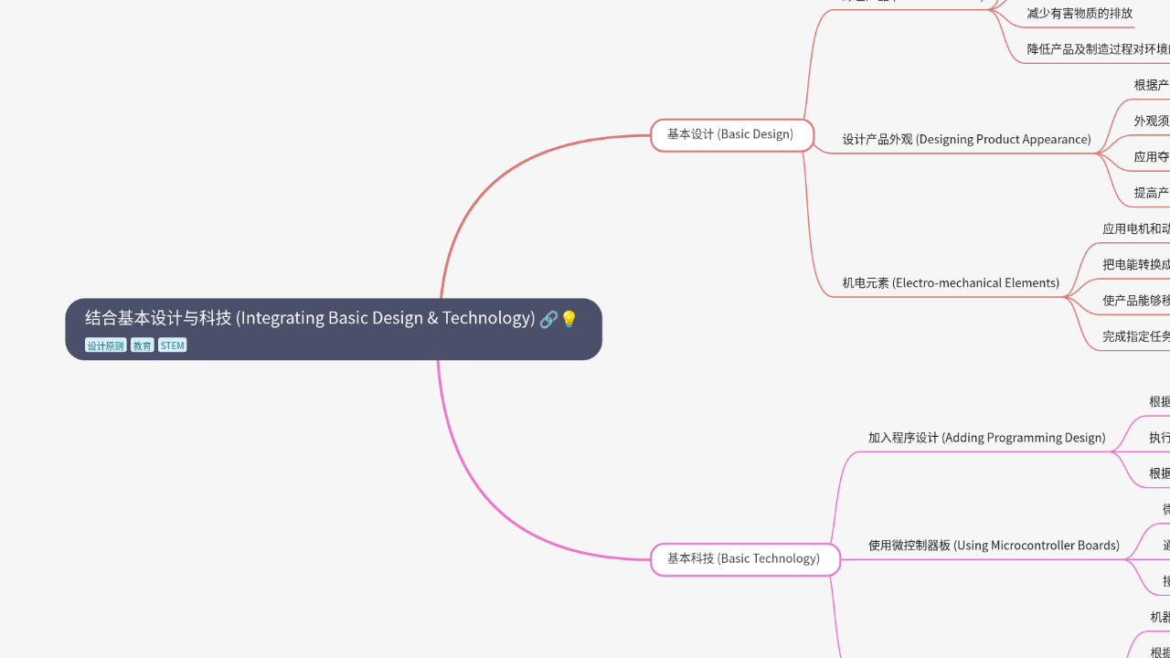
Task: Select the 把电能转换成 leaf node
Action: (x=1135, y=265)
